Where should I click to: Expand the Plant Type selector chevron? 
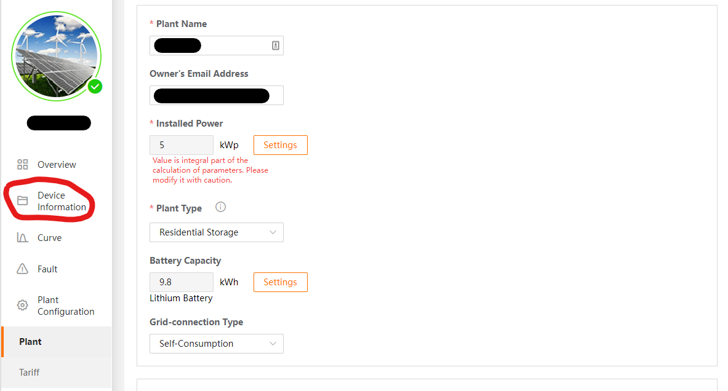(x=273, y=232)
